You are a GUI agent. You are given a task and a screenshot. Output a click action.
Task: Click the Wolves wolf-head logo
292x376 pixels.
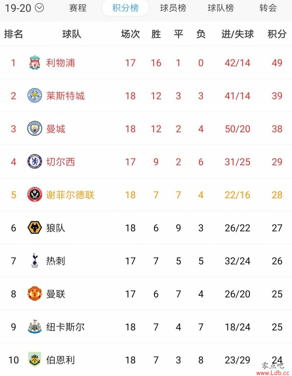tap(35, 228)
